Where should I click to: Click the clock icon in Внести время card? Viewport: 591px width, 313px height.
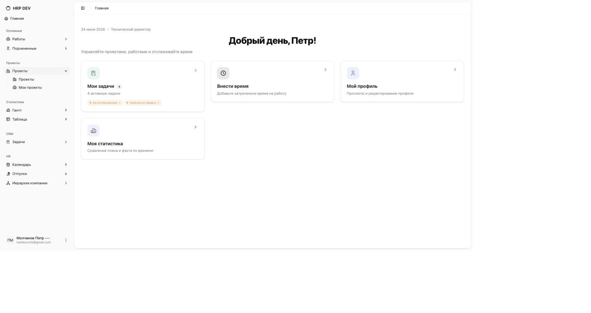click(x=223, y=73)
